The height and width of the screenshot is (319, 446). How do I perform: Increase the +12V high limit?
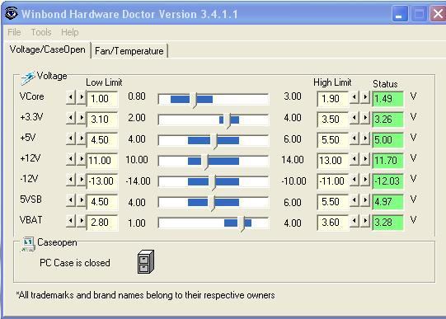[365, 160]
